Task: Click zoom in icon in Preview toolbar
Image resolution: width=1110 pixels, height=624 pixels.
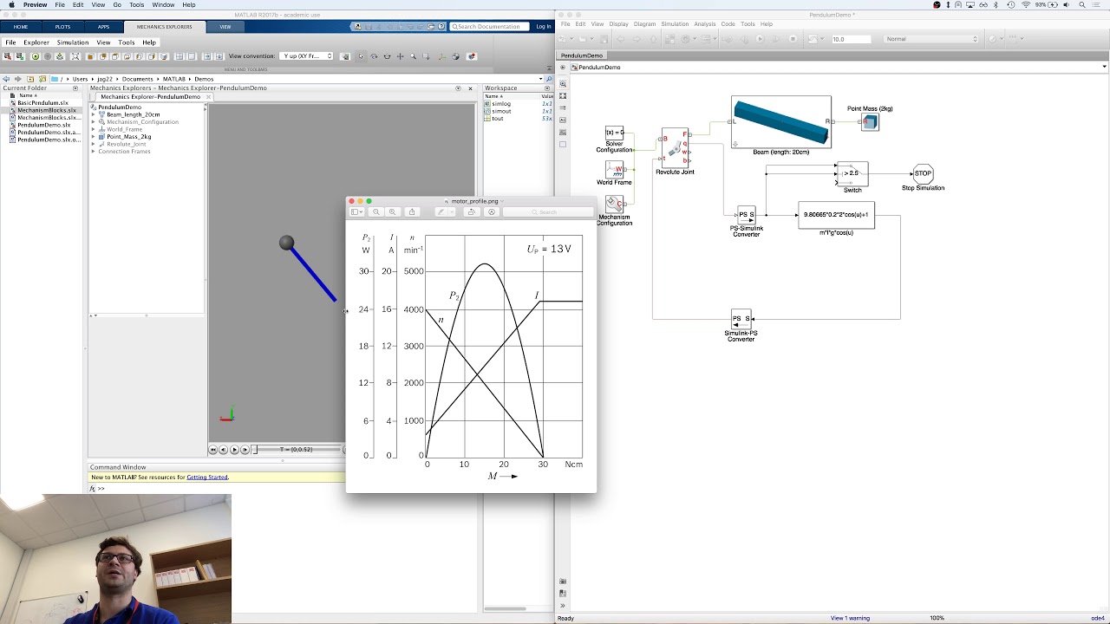Action: coord(392,212)
